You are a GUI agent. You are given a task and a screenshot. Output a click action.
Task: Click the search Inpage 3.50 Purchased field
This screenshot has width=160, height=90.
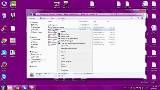(x=130, y=14)
